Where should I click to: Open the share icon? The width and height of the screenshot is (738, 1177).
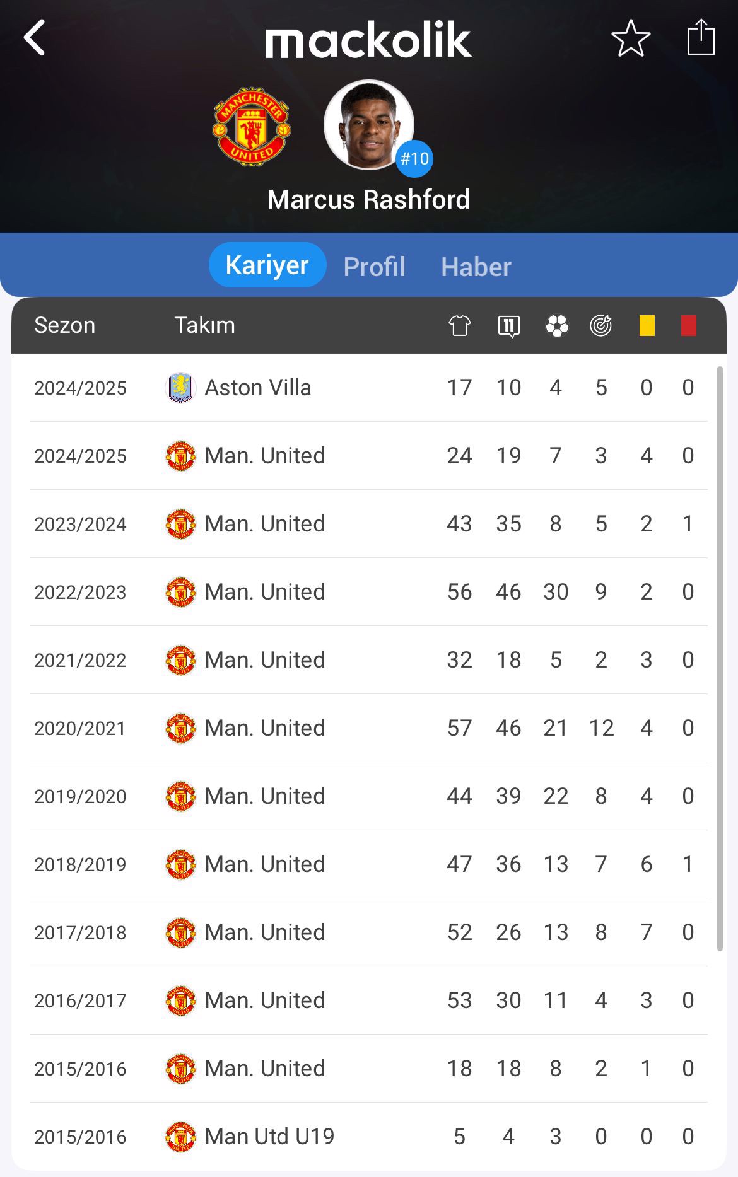click(701, 37)
